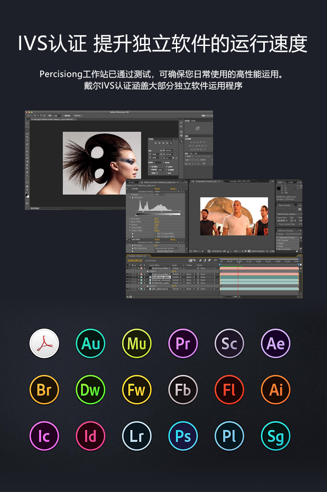Expand the Histogram property
This screenshot has width=327, height=492.
(130, 198)
